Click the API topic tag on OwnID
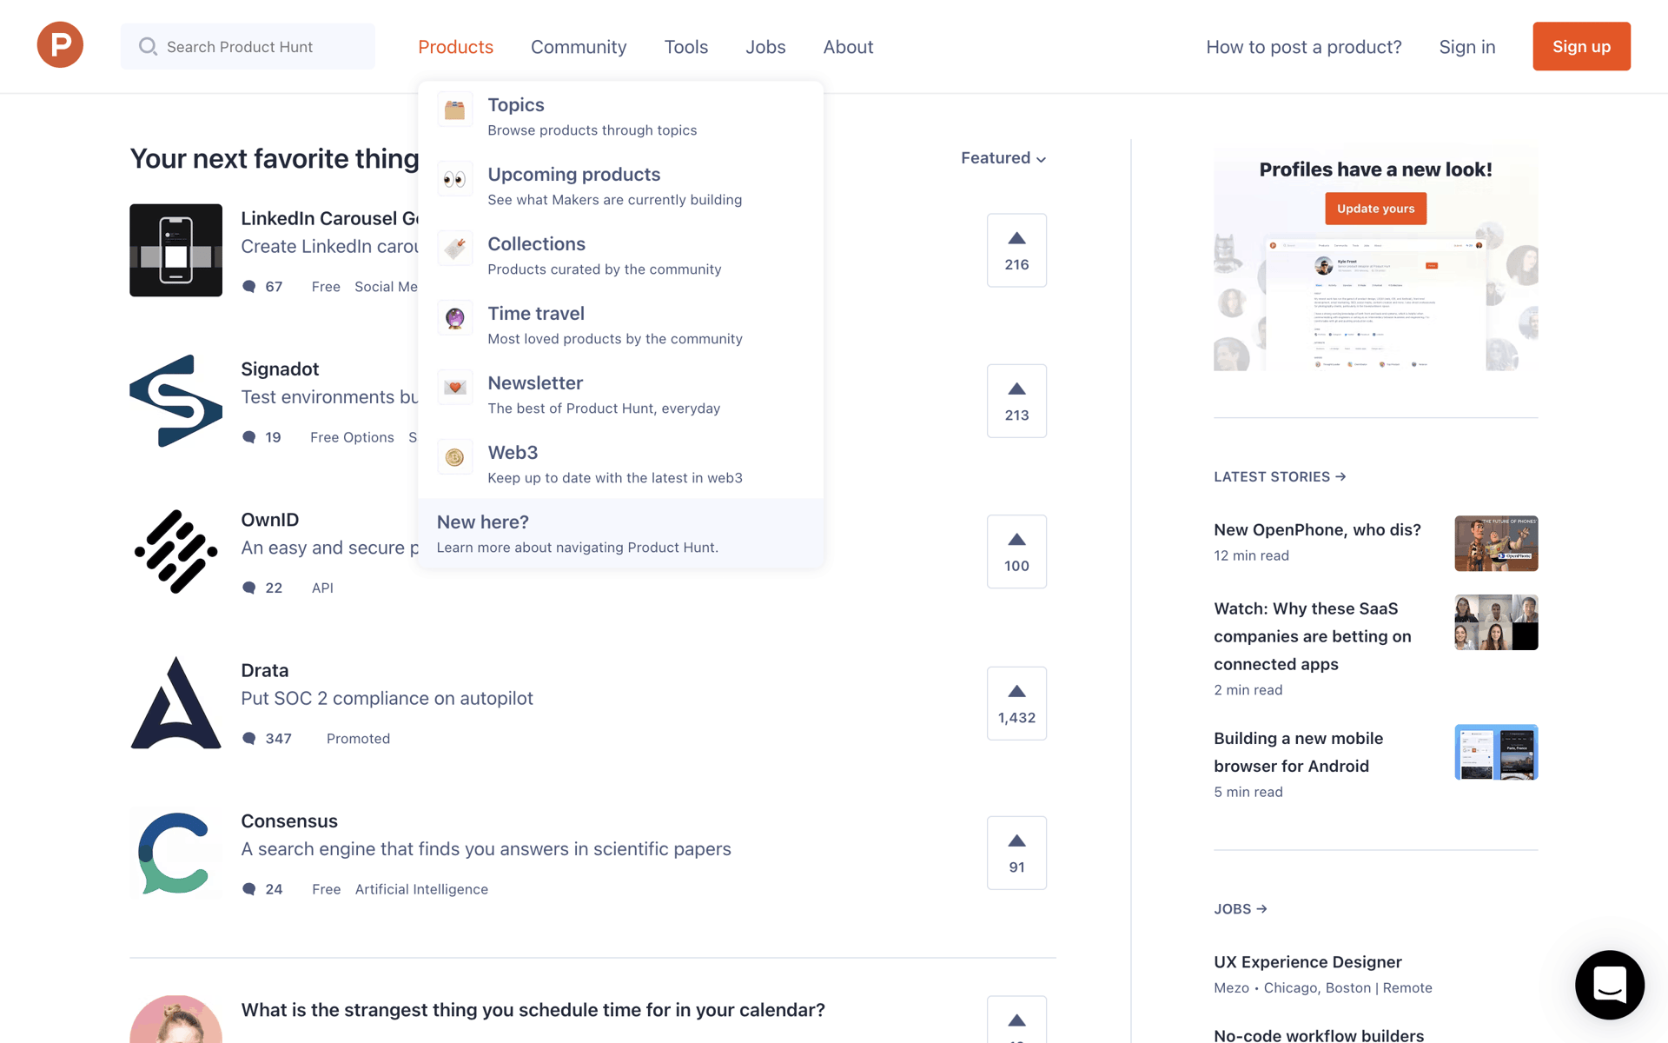This screenshot has height=1043, width=1668. 322,588
